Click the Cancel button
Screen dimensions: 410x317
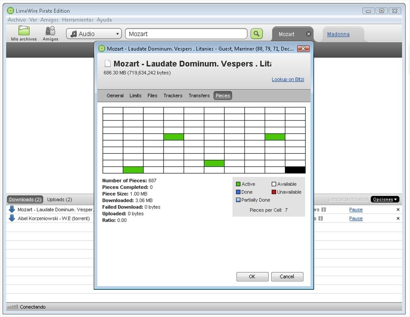287,277
